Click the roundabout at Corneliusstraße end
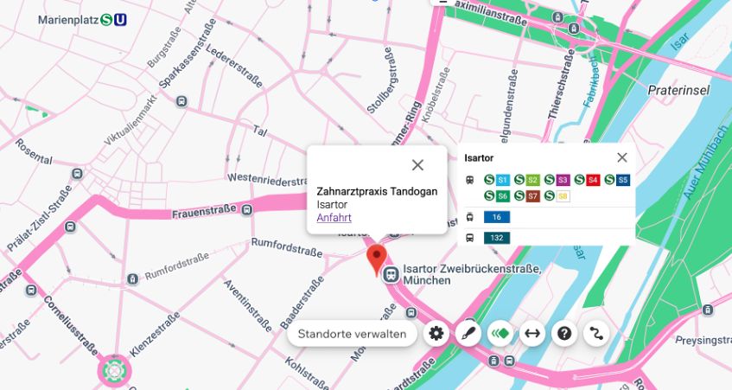The image size is (732, 390). (x=113, y=372)
